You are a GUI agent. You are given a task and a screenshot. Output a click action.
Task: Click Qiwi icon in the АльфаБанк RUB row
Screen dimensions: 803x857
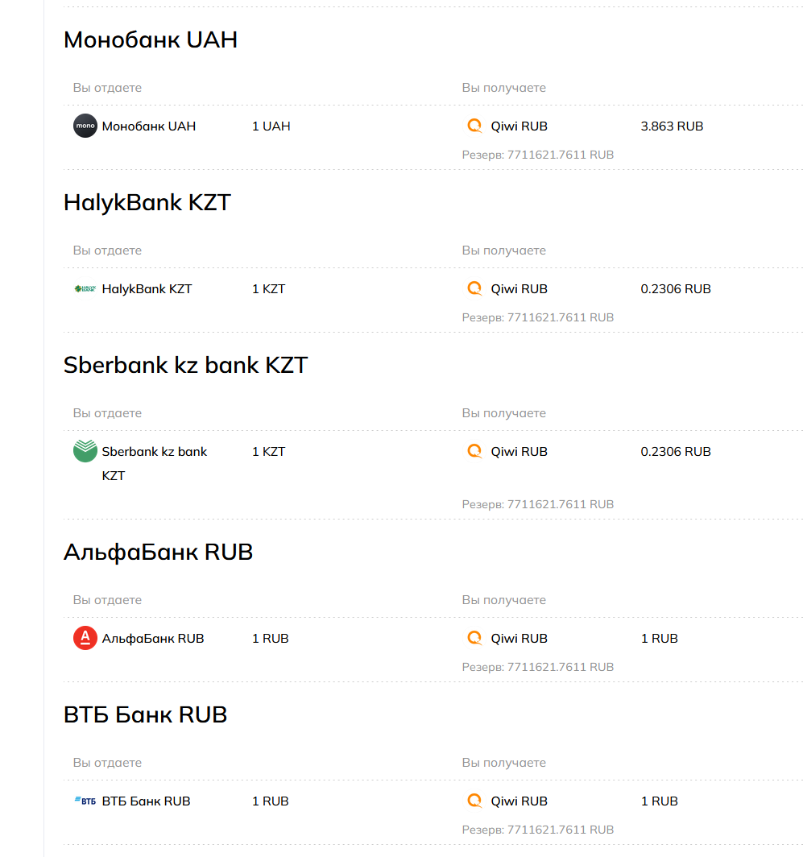tap(475, 639)
